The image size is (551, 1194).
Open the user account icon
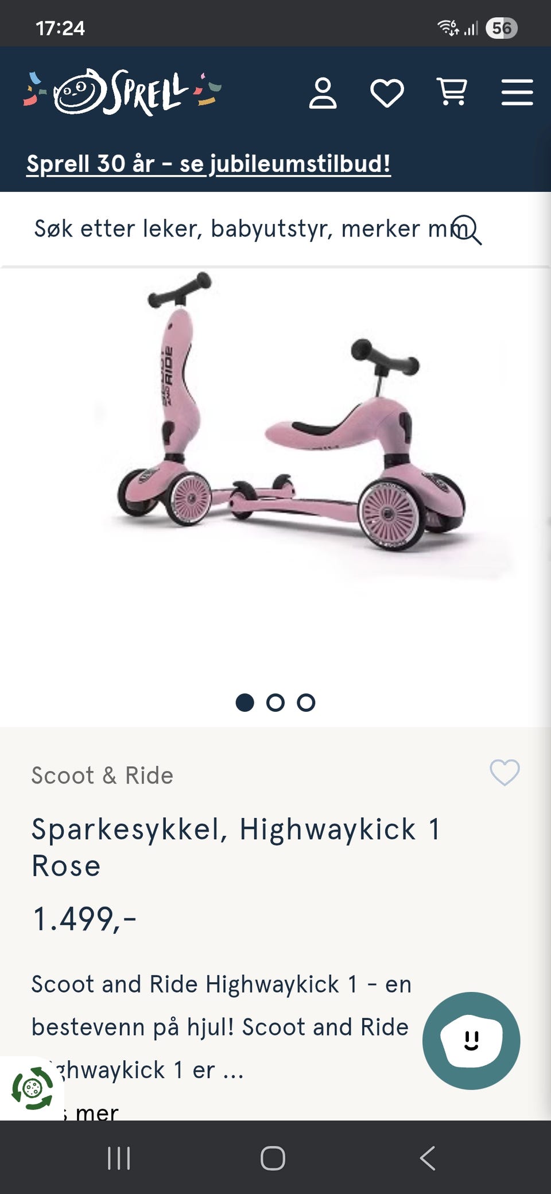pos(323,93)
